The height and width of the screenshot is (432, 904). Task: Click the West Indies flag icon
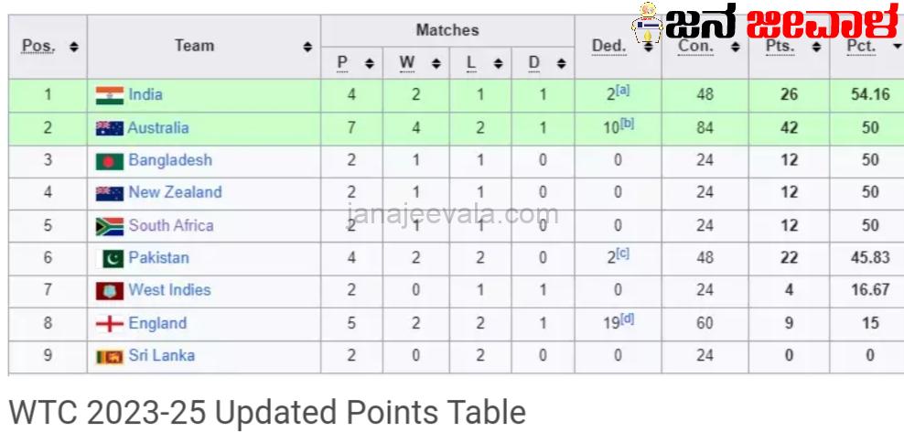coord(110,291)
